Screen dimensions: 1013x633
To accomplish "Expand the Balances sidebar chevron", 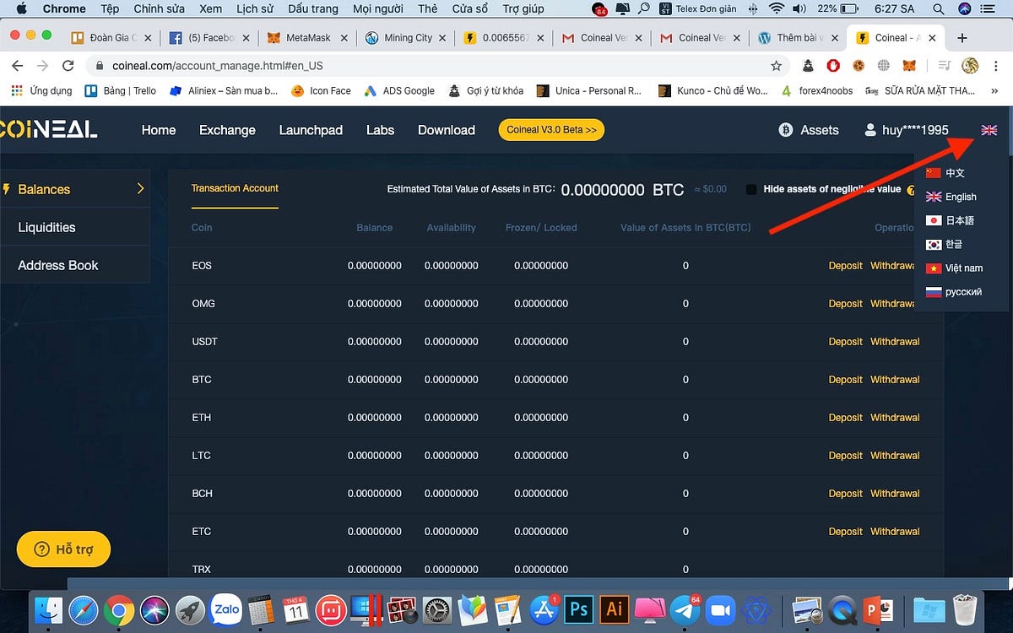I will coord(140,189).
